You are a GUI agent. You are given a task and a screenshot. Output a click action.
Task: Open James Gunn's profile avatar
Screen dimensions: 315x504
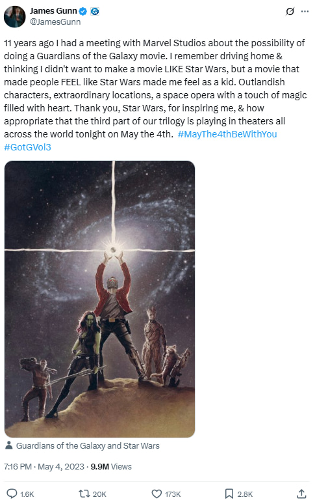[15, 16]
